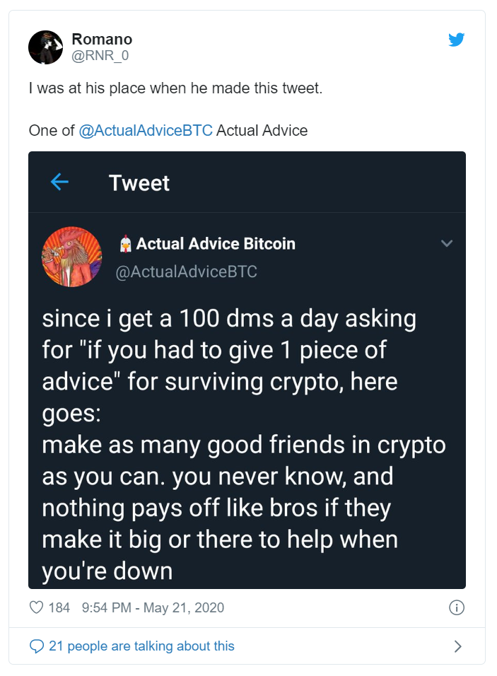Viewport: 497px width, 676px height.
Task: Click the Romano display name
Action: [x=102, y=39]
